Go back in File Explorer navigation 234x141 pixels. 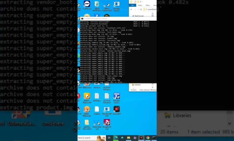(132, 10)
